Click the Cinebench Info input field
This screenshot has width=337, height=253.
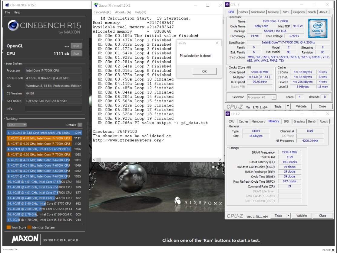[x=53, y=109]
